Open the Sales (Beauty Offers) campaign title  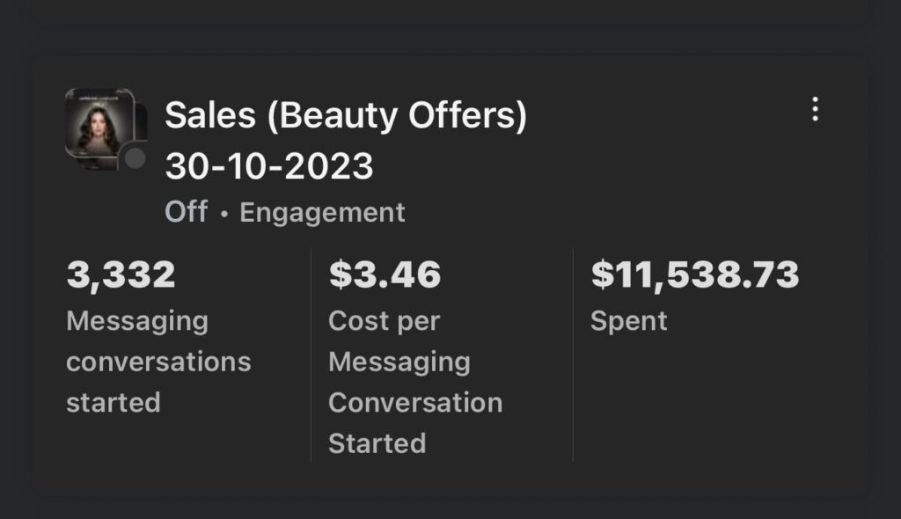point(346,115)
